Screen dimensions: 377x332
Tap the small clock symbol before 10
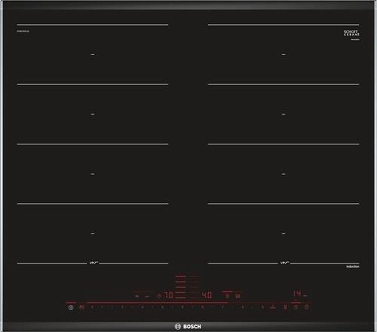(x=159, y=296)
